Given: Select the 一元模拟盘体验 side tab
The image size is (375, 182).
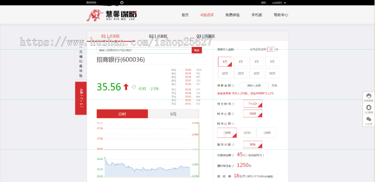Looking at the screenshot, I should [x=81, y=62].
